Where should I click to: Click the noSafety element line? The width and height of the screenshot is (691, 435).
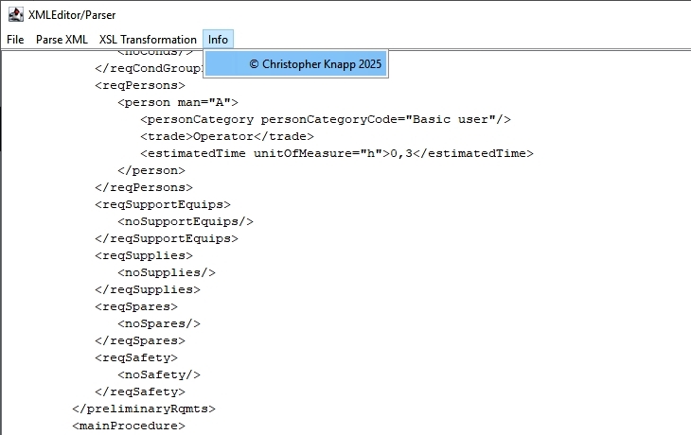[x=158, y=374]
